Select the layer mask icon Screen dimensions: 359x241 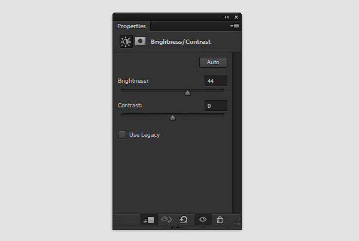pyautogui.click(x=140, y=41)
